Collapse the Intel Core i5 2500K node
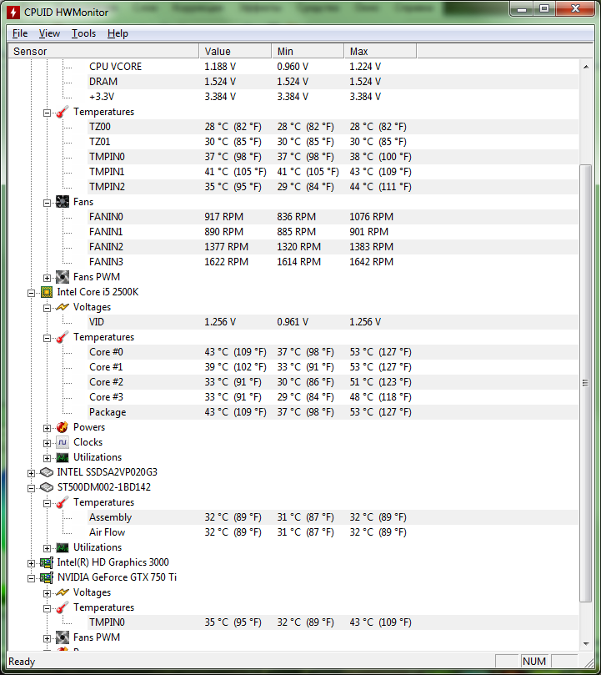Viewport: 601px width, 675px height. (x=31, y=293)
